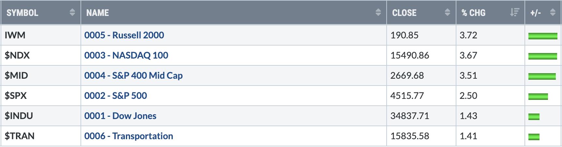The image size is (562, 147).
Task: Select the $NDX symbol cell
Action: [x=17, y=55]
